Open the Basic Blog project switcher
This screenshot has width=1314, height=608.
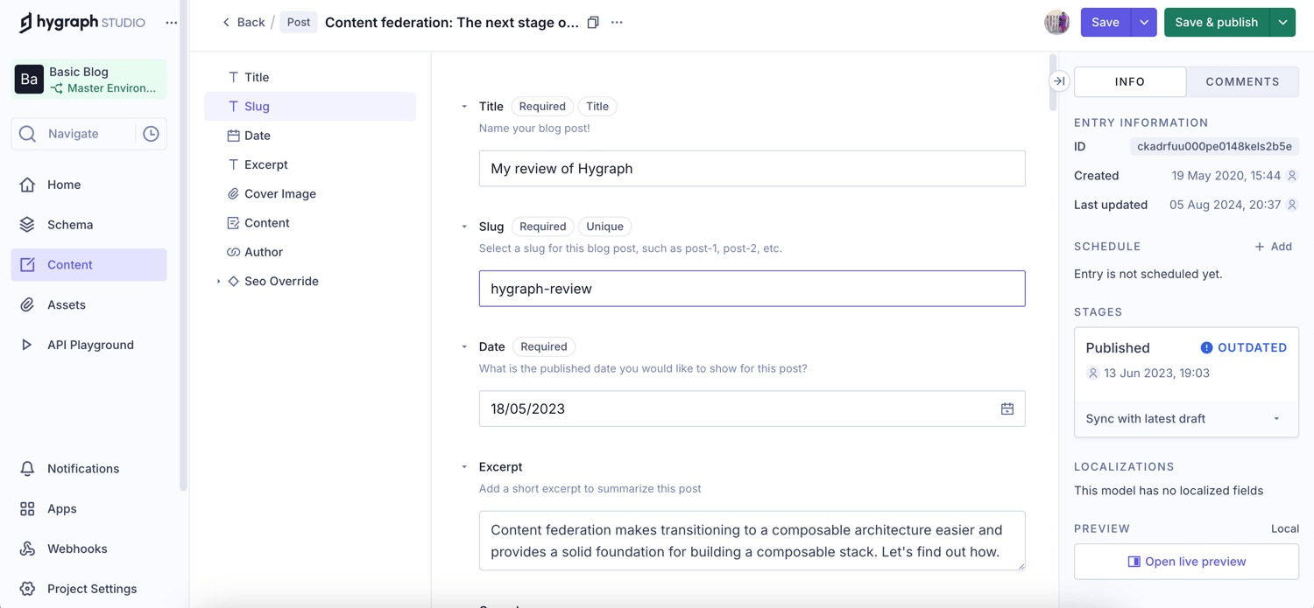[89, 80]
